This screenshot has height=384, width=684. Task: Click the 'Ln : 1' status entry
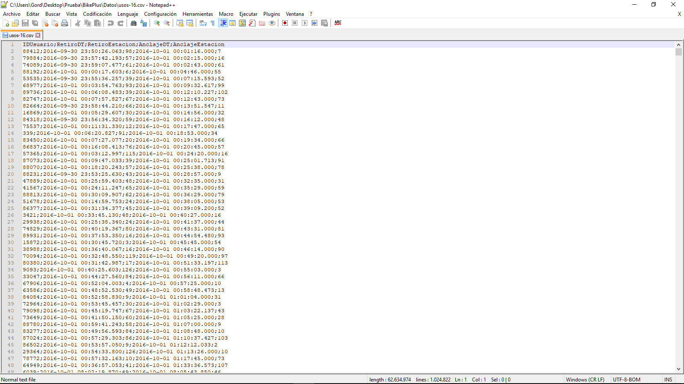(x=461, y=380)
